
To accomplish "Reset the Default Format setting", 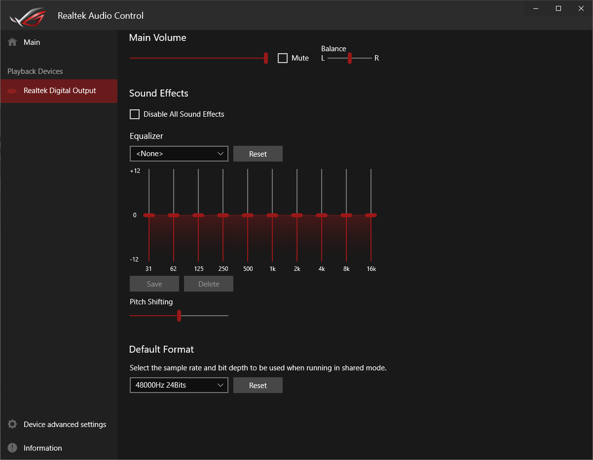I will click(x=258, y=385).
